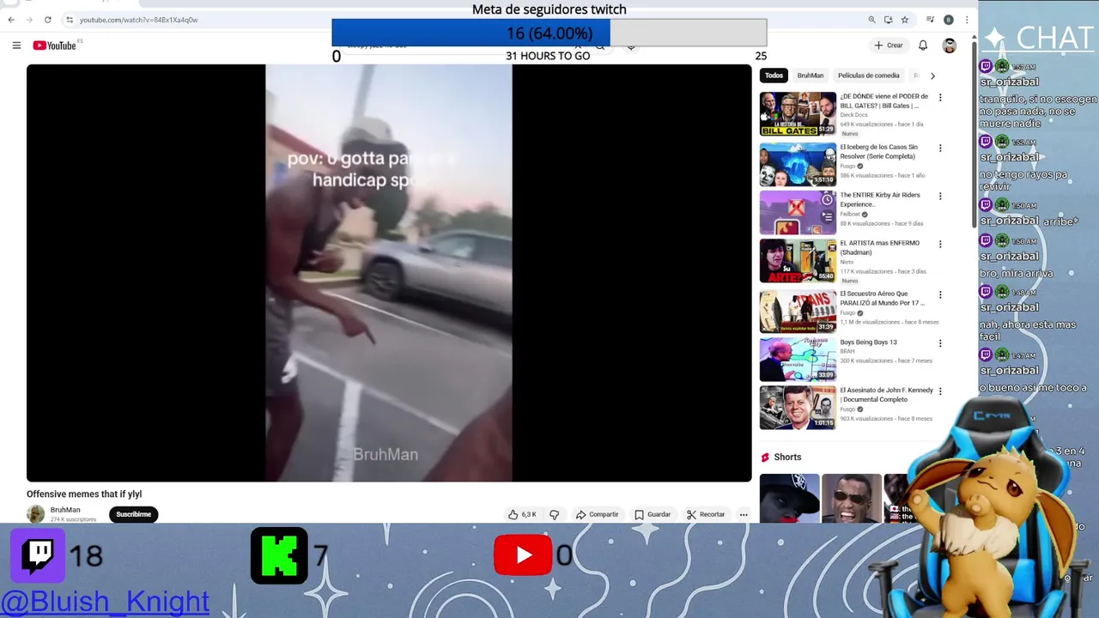Image resolution: width=1099 pixels, height=618 pixels.
Task: Open EL ARTISTA mas ENFERMO thumbnail
Action: tap(798, 260)
